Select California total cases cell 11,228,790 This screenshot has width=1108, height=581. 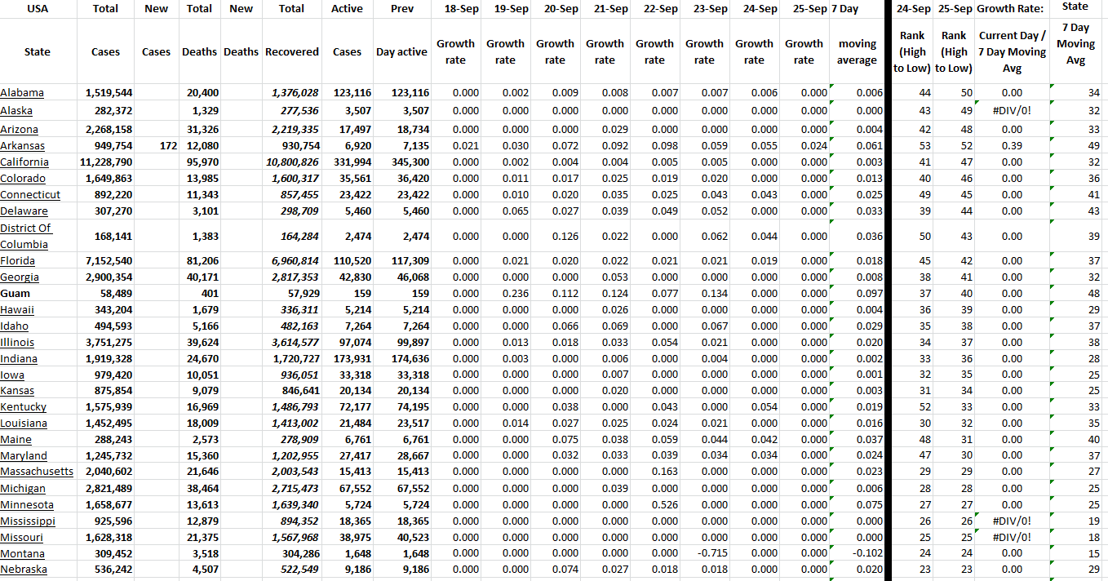point(106,162)
